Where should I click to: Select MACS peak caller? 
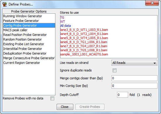[29, 30]
